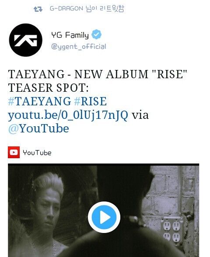Viewport: 210px width, 257px height.
Task: Open the #RISE hashtag
Action: pos(90,101)
